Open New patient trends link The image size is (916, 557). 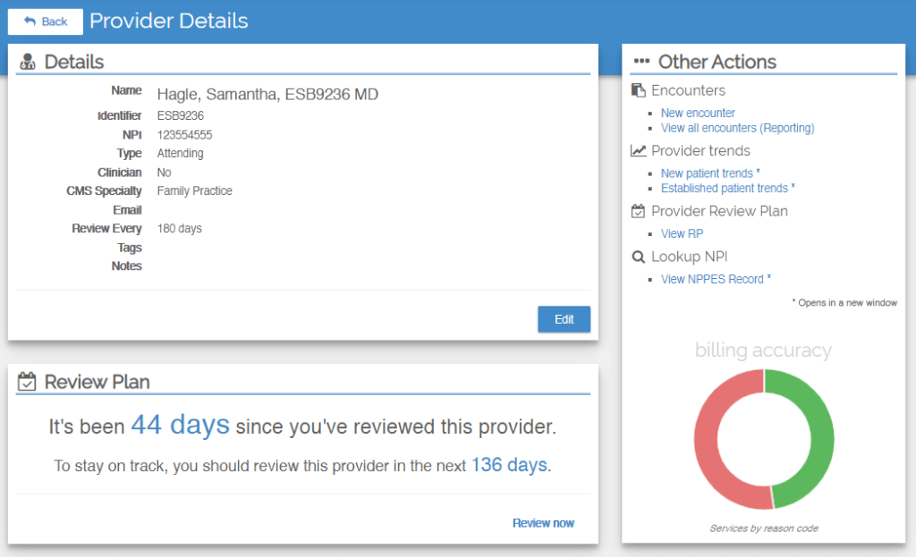tap(707, 173)
